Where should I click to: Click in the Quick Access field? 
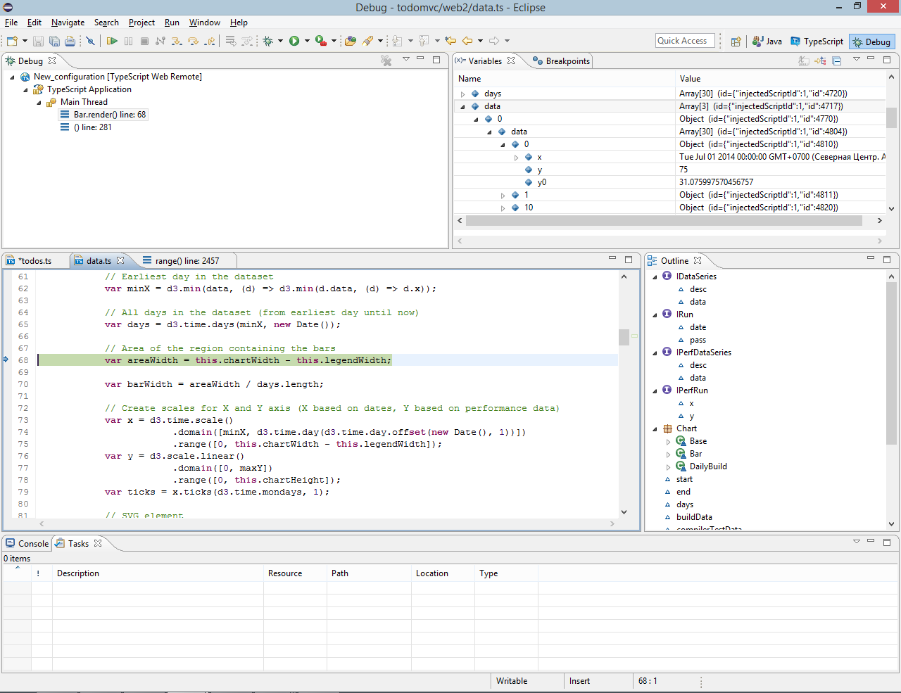point(685,41)
